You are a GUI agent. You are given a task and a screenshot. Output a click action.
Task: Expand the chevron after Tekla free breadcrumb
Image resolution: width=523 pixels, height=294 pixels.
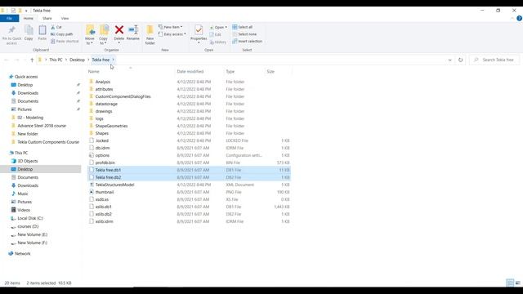pyautogui.click(x=113, y=60)
